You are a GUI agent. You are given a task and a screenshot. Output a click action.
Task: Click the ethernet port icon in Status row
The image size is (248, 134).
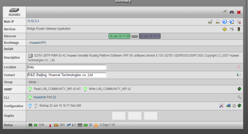pyautogui.click(x=80, y=125)
